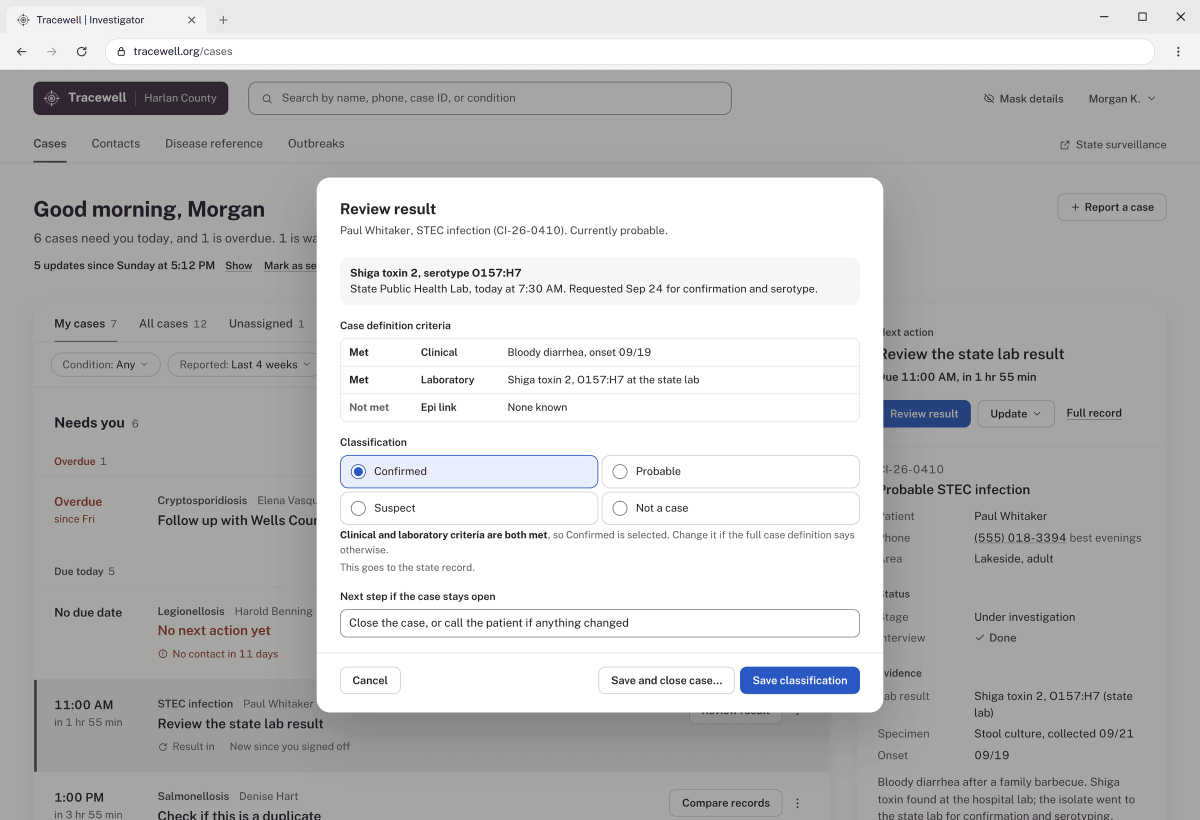1200x820 pixels.
Task: Click the browser forward arrow
Action: click(x=51, y=51)
